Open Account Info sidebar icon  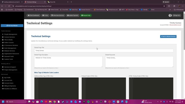[x=3, y=80]
